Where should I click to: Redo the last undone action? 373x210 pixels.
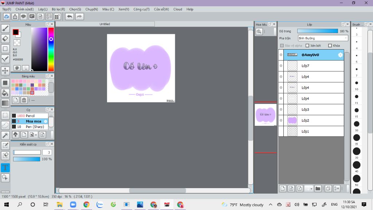click(x=79, y=16)
